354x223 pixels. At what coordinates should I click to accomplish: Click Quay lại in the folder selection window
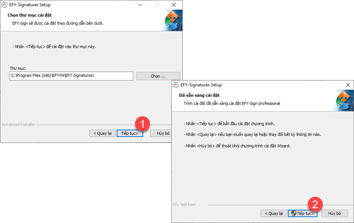pos(103,133)
